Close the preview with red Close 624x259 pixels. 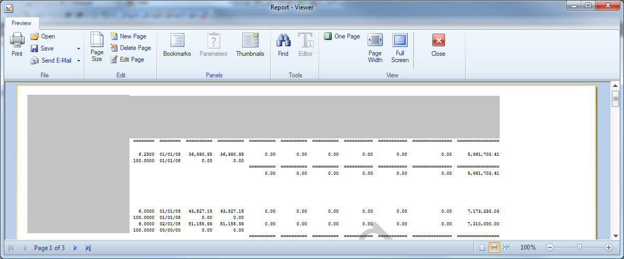pyautogui.click(x=438, y=45)
